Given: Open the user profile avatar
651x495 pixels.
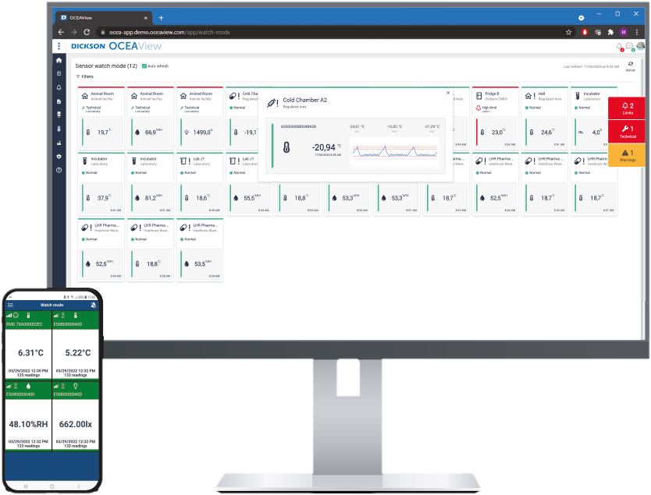Looking at the screenshot, I should (x=641, y=46).
